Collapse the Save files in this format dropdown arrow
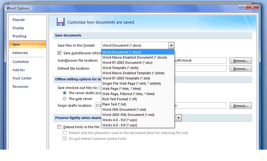 [171, 45]
